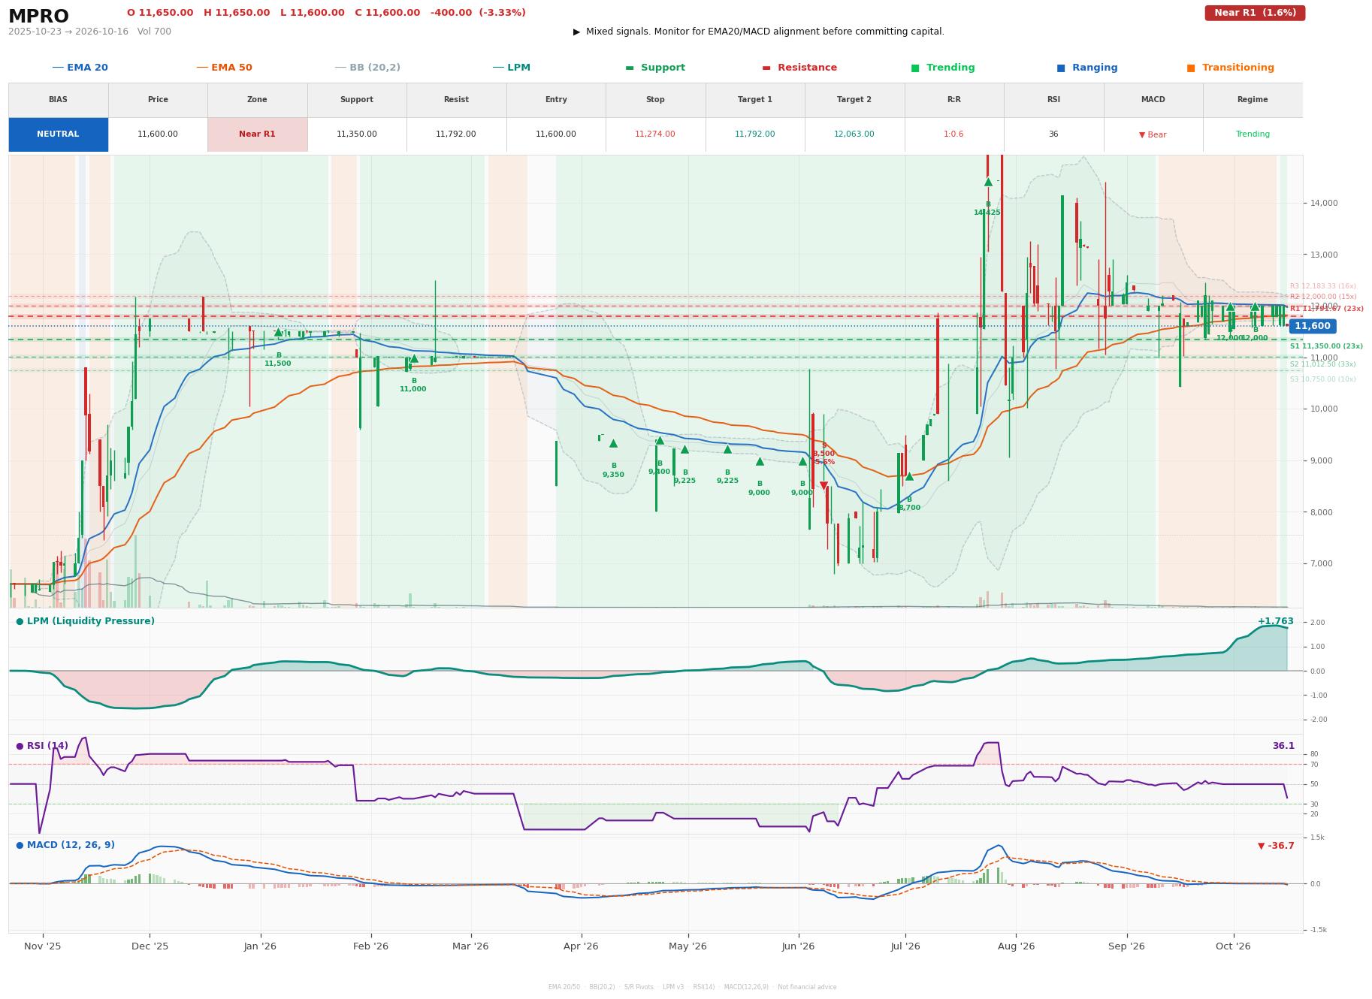The width and height of the screenshot is (1372, 999).
Task: Click the LPM value +1.763
Action: (x=1276, y=621)
